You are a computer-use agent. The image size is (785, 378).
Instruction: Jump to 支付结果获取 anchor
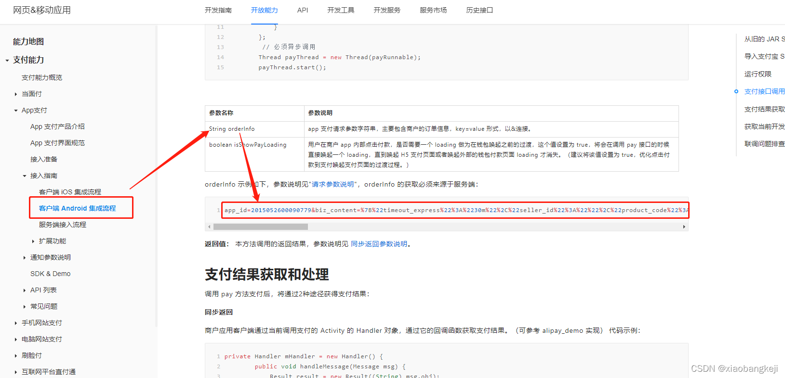click(765, 109)
